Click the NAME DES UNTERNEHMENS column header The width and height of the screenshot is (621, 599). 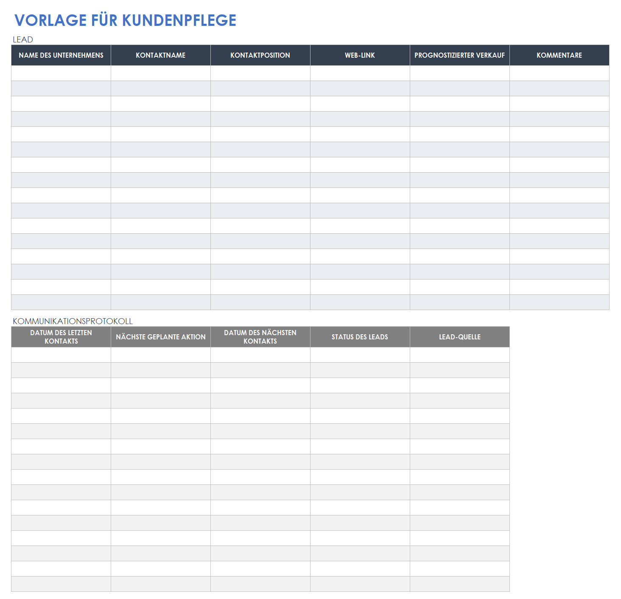[x=61, y=55]
